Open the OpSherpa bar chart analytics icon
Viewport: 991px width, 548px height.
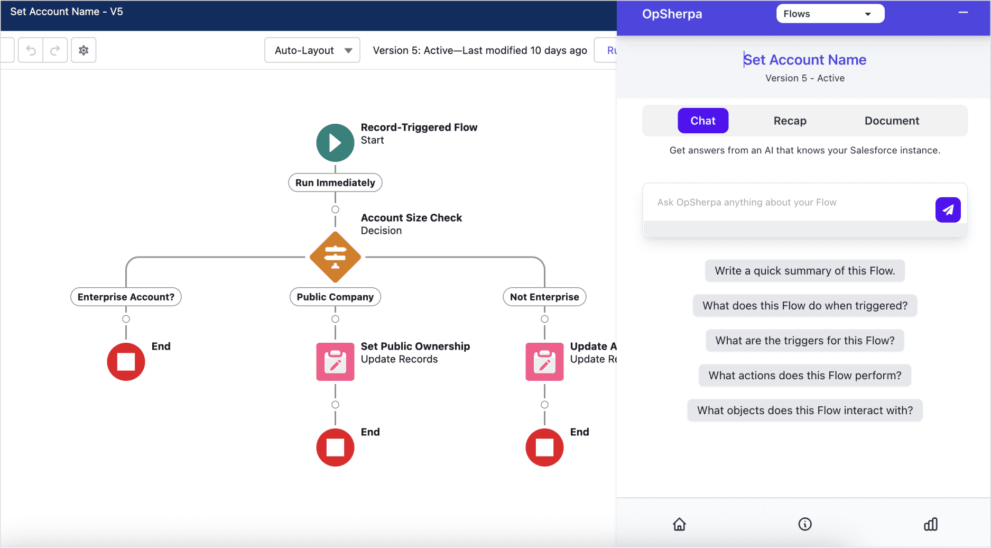tap(931, 524)
